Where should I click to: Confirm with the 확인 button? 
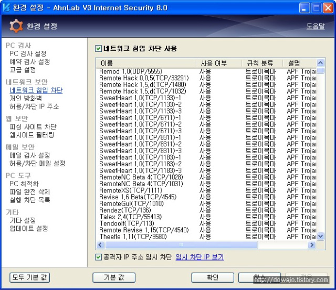click(x=212, y=277)
